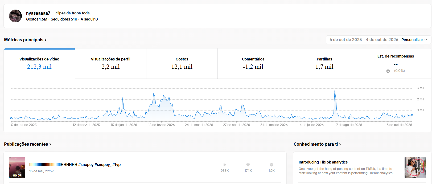
Task: Click the clipes da tropa toda bio text
Action: tap(73, 13)
